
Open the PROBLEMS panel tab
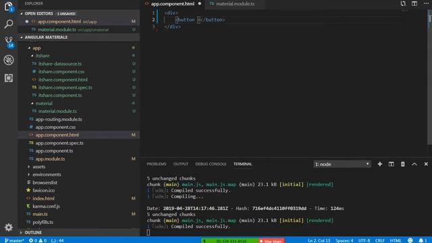click(x=156, y=164)
